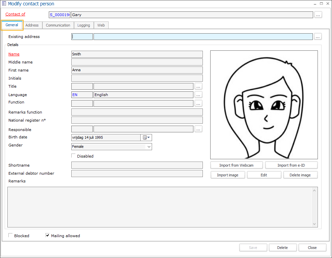Click browse button next to Contact of field
332x258 pixels.
tap(318, 15)
